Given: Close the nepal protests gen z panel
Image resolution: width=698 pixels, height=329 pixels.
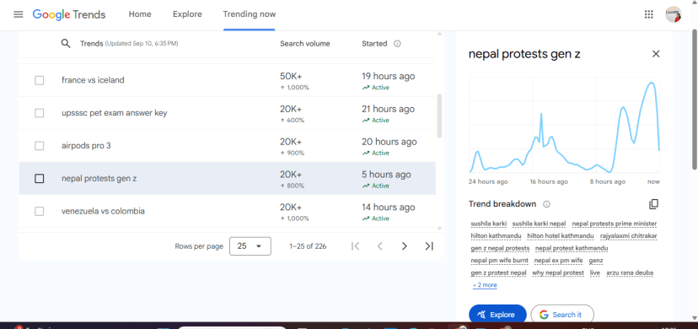Looking at the screenshot, I should pyautogui.click(x=656, y=54).
